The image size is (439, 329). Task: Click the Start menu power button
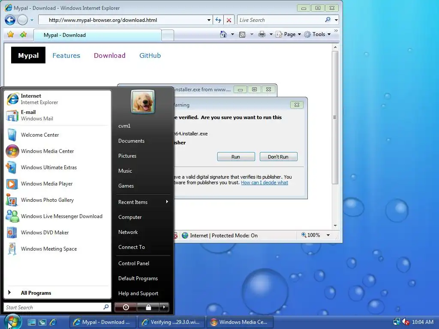pyautogui.click(x=126, y=307)
